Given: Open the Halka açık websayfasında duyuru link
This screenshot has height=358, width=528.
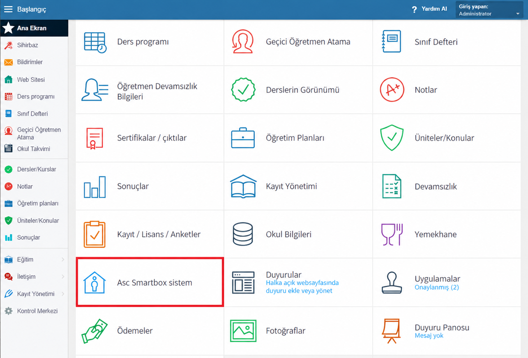Looking at the screenshot, I should [302, 286].
